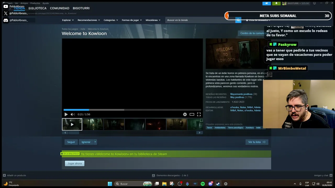Open Muy positivas all reviews
The height and width of the screenshot is (188, 335).
[x=237, y=97]
